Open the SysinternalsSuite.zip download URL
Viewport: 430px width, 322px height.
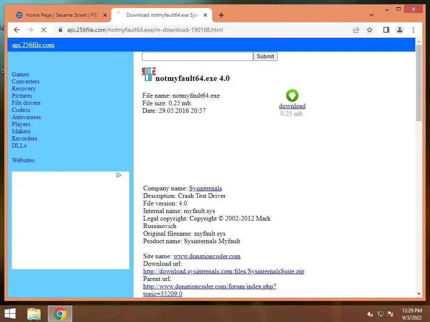point(223,271)
